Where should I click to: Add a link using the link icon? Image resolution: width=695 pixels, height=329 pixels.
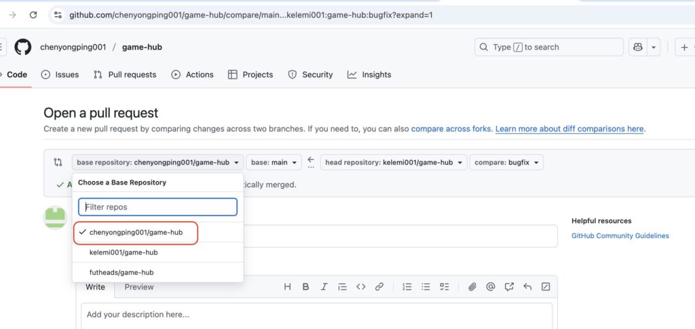379,287
